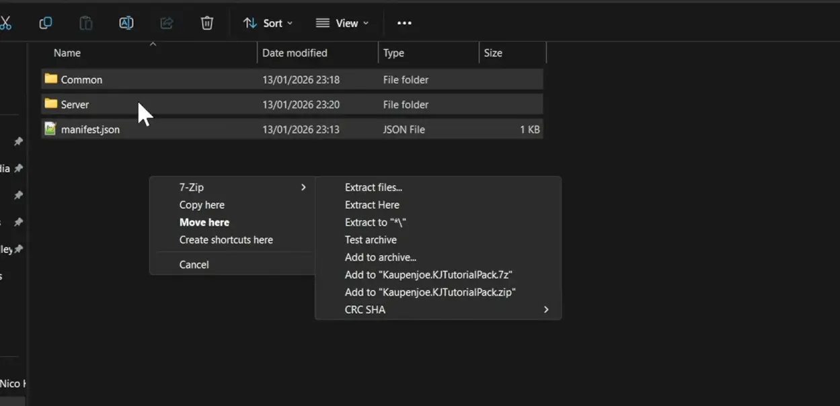Screen dimensions: 840x406
Task: Choose Move here in context menu
Action: (204, 222)
